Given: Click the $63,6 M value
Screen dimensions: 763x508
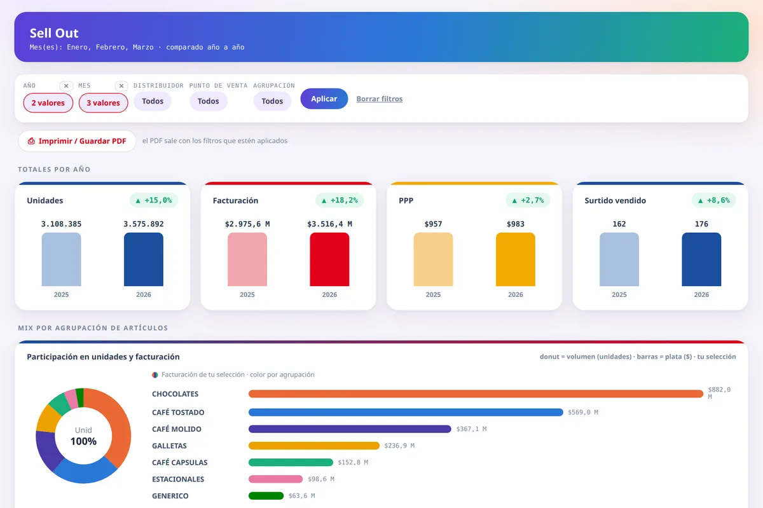Looking at the screenshot, I should [x=301, y=495].
